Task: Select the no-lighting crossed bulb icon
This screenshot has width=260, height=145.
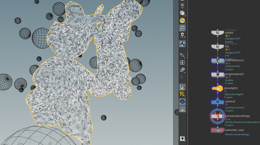Action: click(x=182, y=6)
